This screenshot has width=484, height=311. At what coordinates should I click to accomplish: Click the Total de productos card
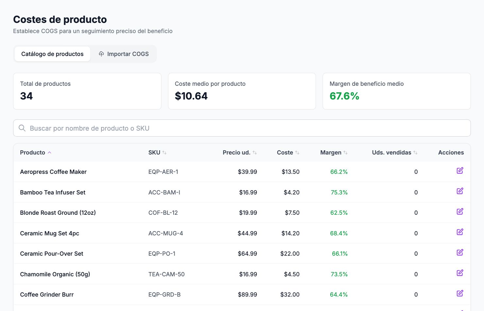pos(87,91)
